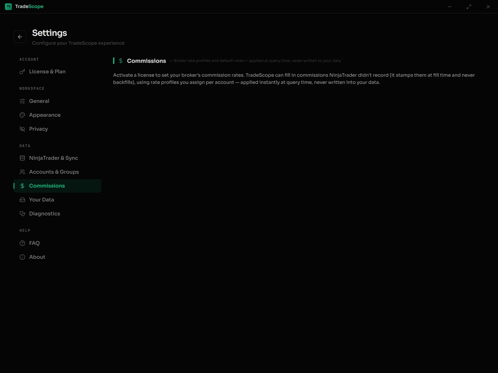The height and width of the screenshot is (373, 498).
Task: Open NinjaTrader & Sync settings
Action: [x=57, y=158]
